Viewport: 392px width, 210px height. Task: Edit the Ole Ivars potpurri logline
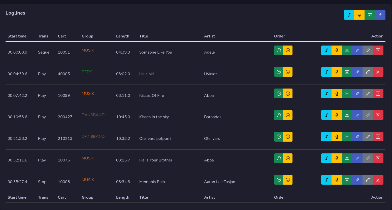pyautogui.click(x=368, y=137)
